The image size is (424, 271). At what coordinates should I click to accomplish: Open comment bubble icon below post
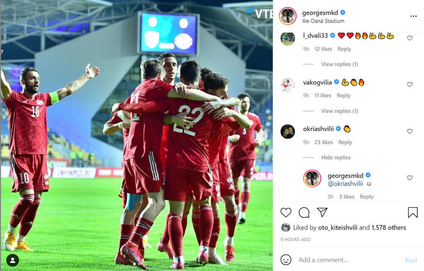(304, 213)
